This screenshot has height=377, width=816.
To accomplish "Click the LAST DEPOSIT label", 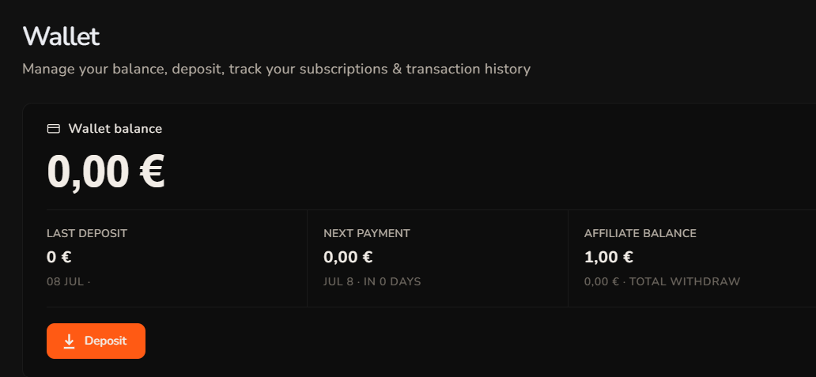I will point(87,233).
